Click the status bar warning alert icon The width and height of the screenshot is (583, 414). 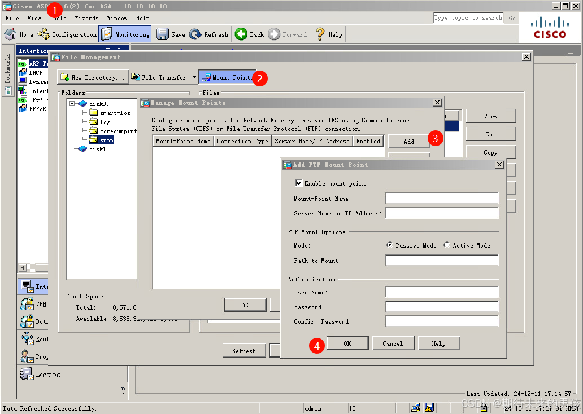pyautogui.click(x=429, y=408)
